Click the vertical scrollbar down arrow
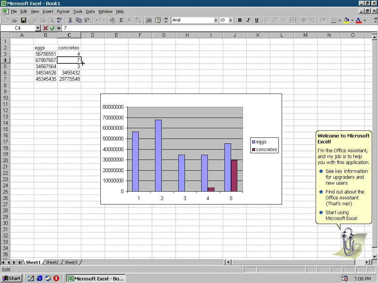The width and height of the screenshot is (378, 283). (374, 257)
